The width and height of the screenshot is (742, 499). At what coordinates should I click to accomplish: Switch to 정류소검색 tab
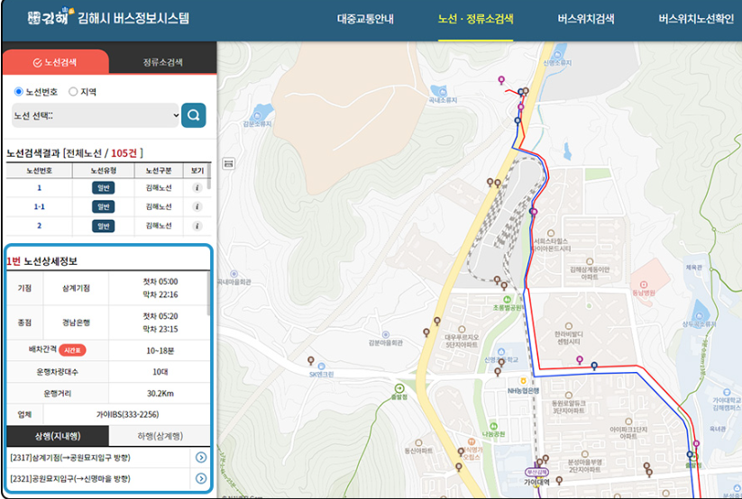point(163,62)
